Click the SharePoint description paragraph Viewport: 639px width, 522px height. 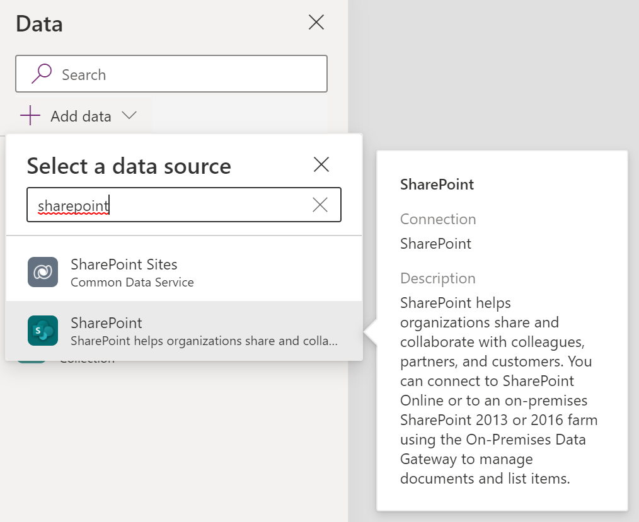(499, 390)
